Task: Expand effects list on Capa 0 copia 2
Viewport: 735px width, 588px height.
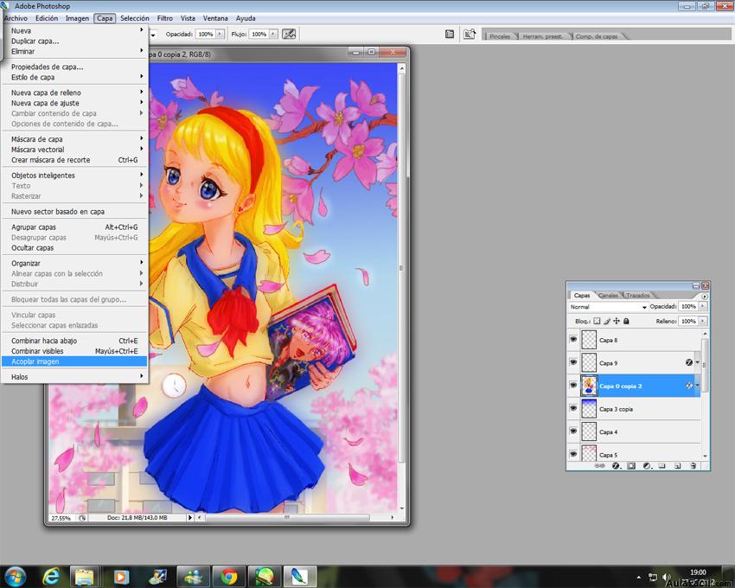Action: [698, 386]
